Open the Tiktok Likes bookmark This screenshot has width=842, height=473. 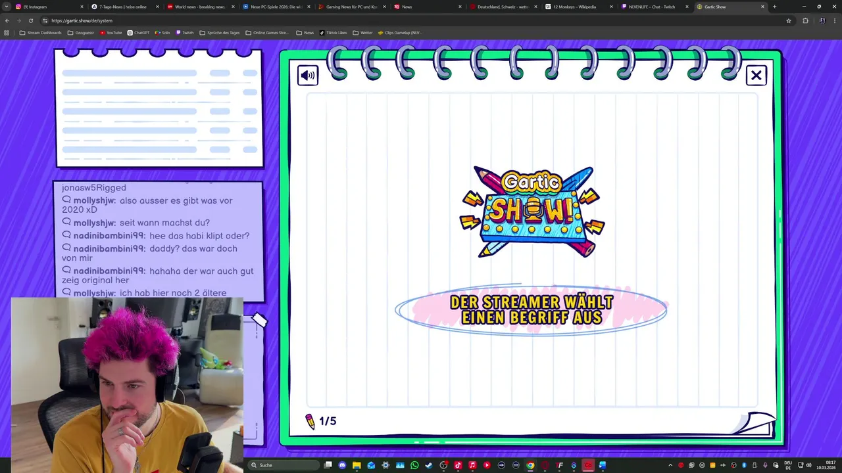pos(334,32)
